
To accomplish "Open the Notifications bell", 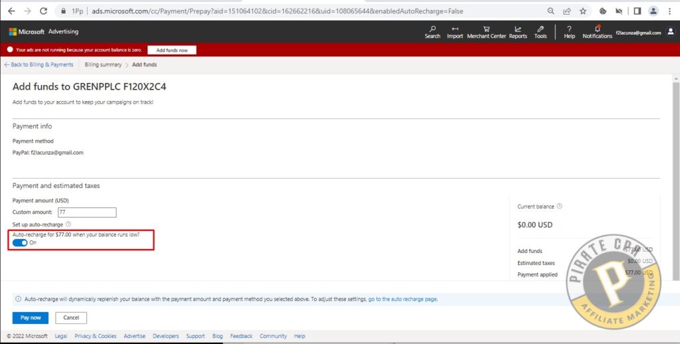I will pos(597,32).
